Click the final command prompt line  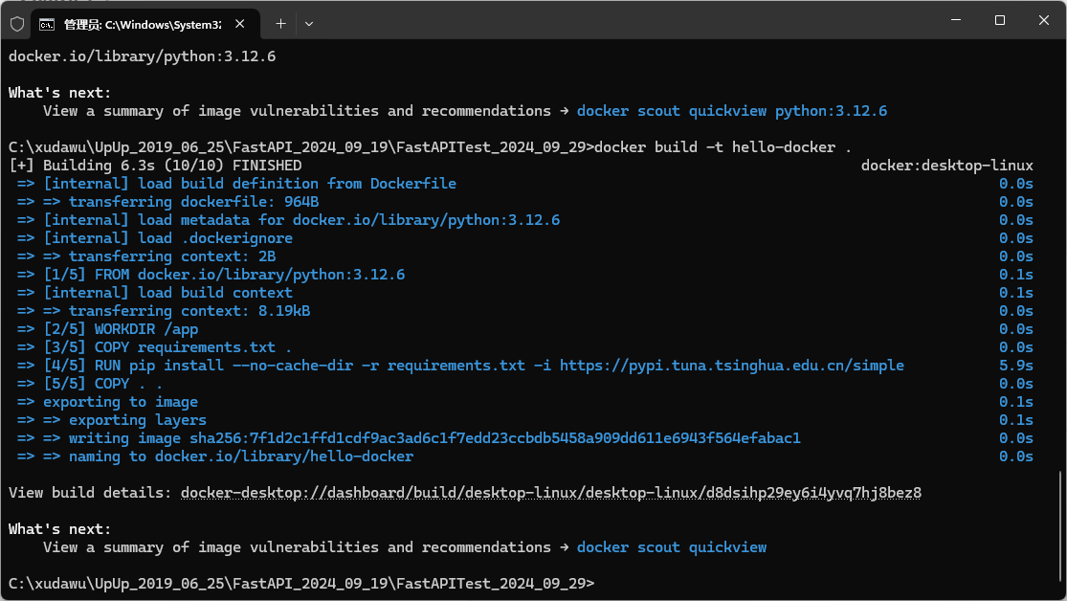click(301, 584)
